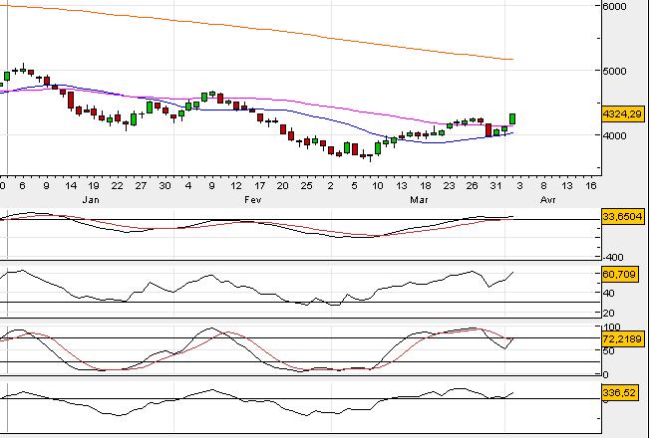Select date label 20 on time axis
Screen dimensions: 650x438
282,186
